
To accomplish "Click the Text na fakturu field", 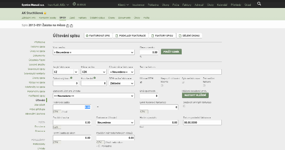I will tap(181, 72).
